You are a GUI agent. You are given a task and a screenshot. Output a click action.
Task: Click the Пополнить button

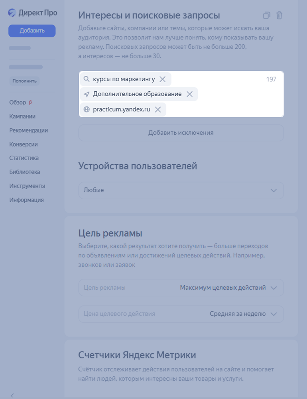point(25,81)
